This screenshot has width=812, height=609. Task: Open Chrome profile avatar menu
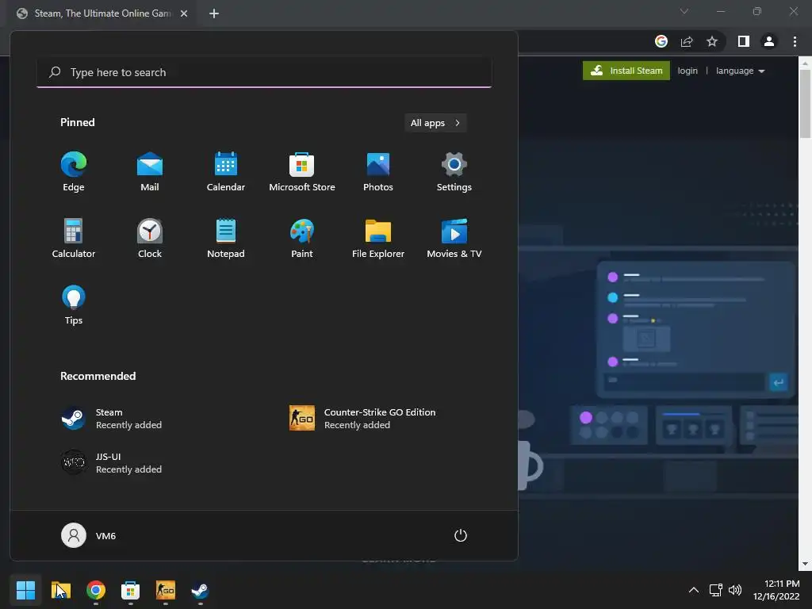[x=769, y=41]
